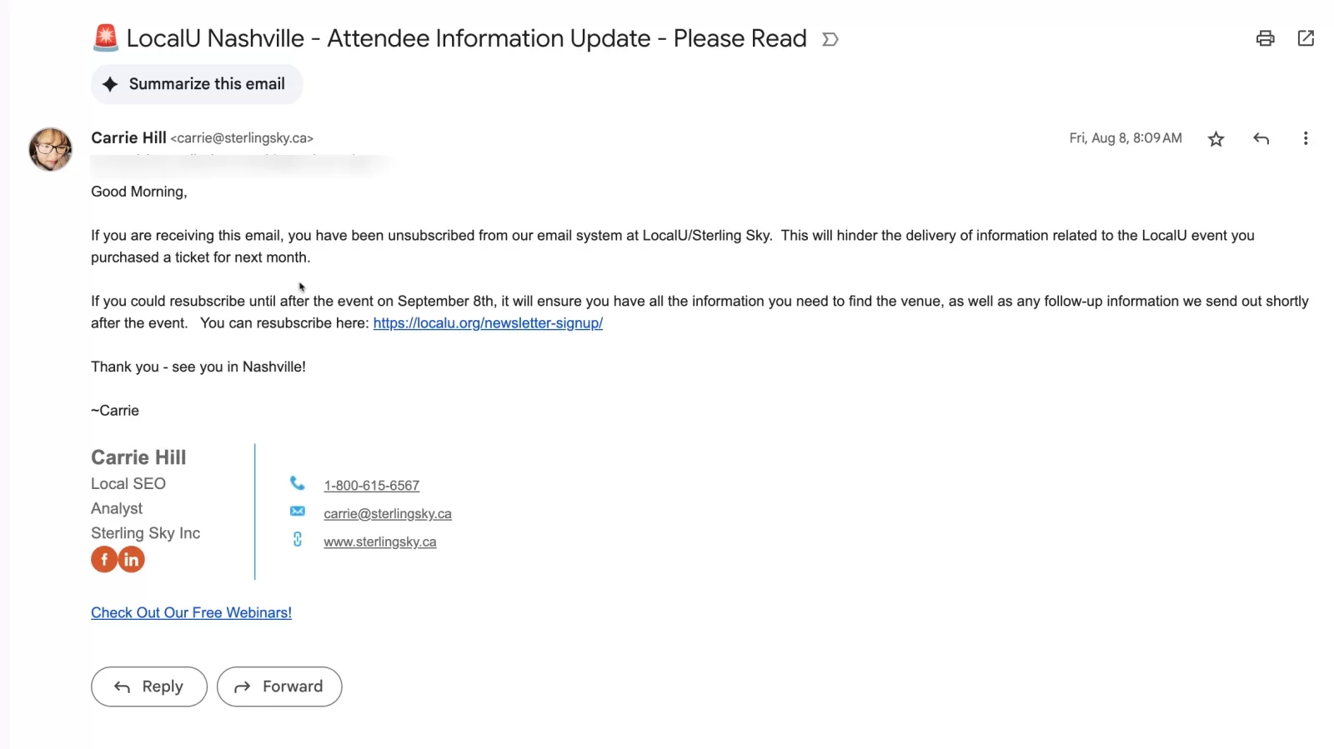1334x749 pixels.
Task: Click carrie@sterlingsky.ca link in signature
Action: point(388,514)
